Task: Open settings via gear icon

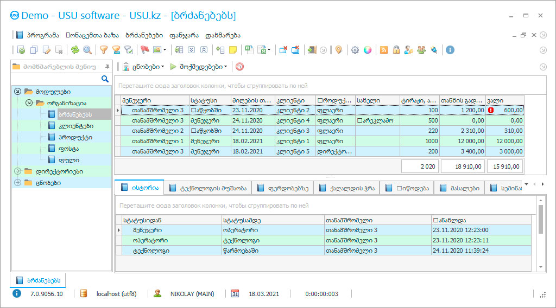Action: coord(355,50)
